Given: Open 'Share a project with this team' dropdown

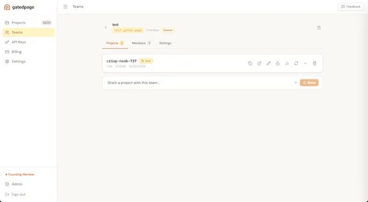Looking at the screenshot, I should (201, 83).
